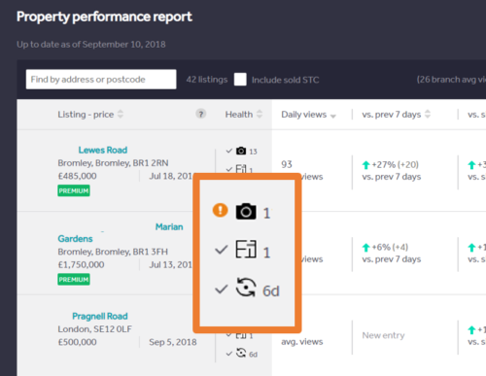The height and width of the screenshot is (376, 486).
Task: Click green up arrow beside +27% (+20)
Action: pos(365,165)
